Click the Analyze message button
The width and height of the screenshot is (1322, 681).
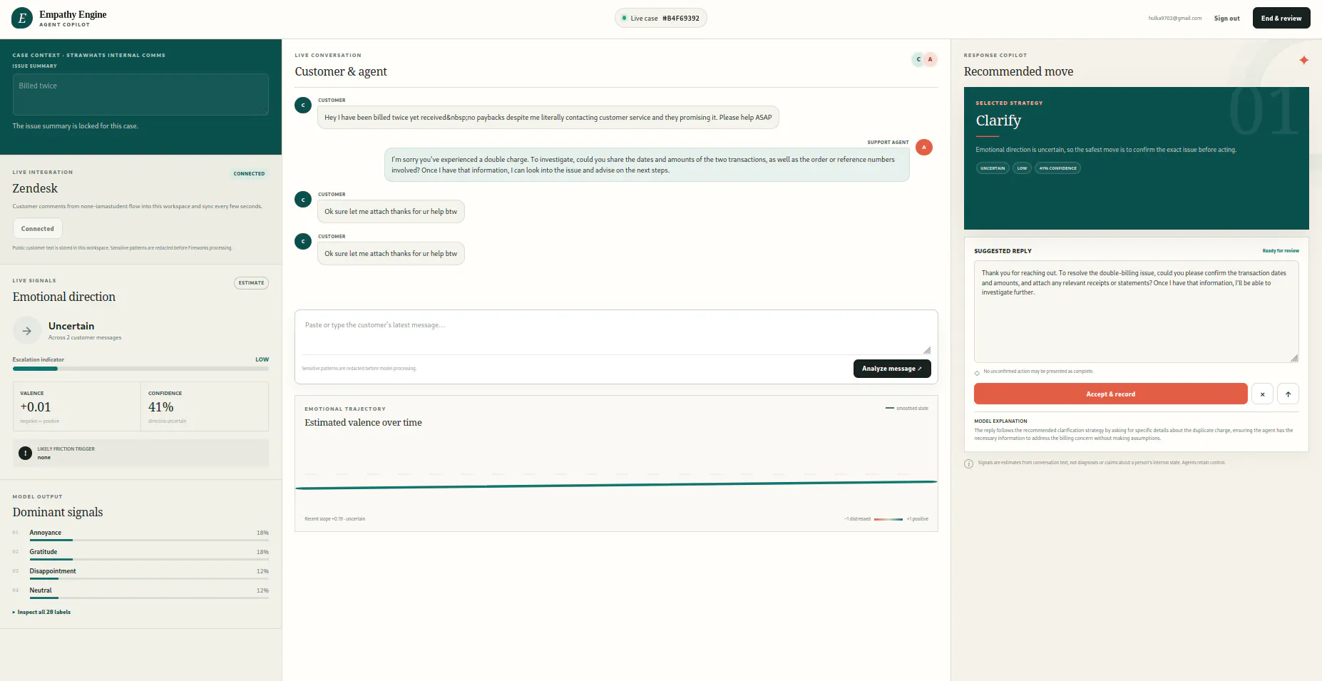[x=891, y=369]
